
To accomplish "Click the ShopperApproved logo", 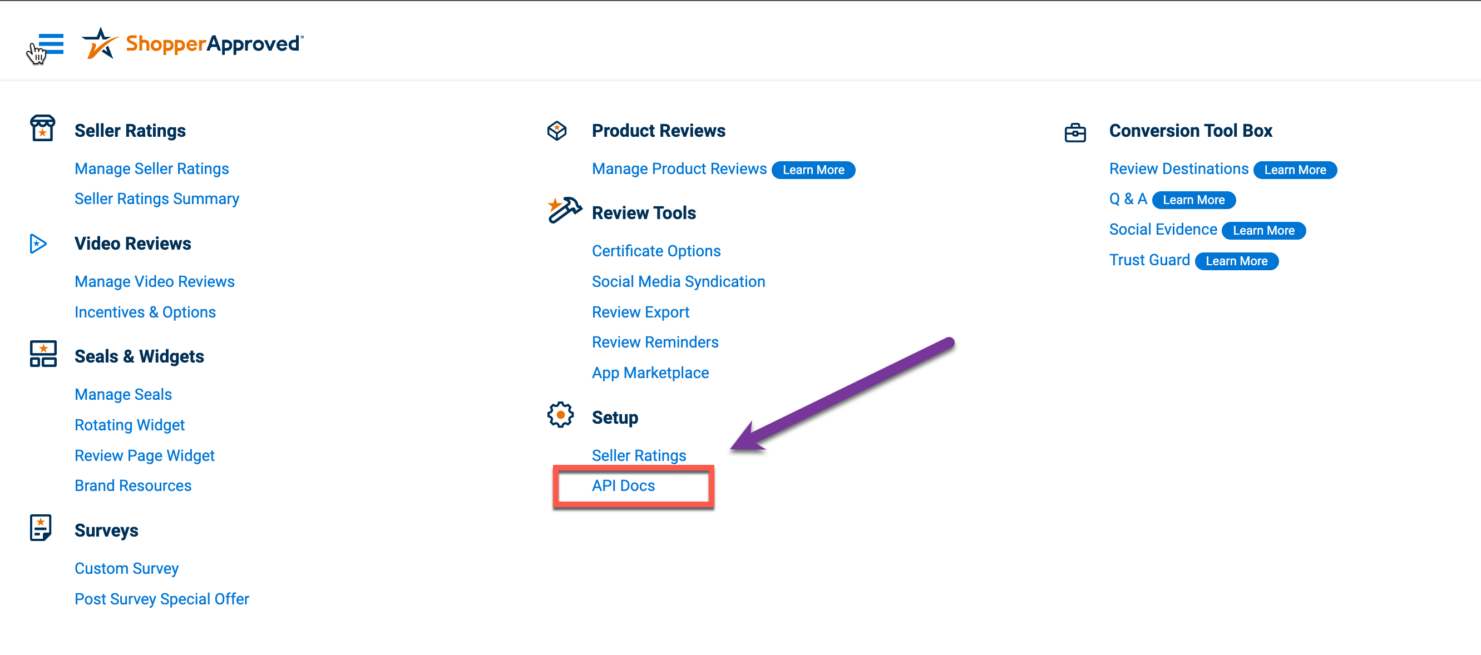I will click(x=192, y=44).
